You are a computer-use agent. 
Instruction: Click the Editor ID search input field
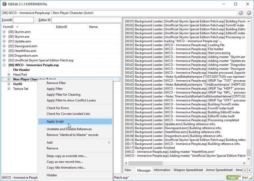click(86, 20)
